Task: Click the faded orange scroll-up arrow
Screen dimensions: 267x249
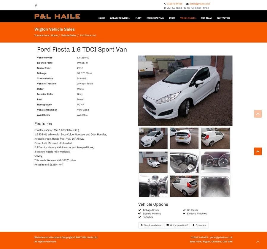Action: point(258,114)
